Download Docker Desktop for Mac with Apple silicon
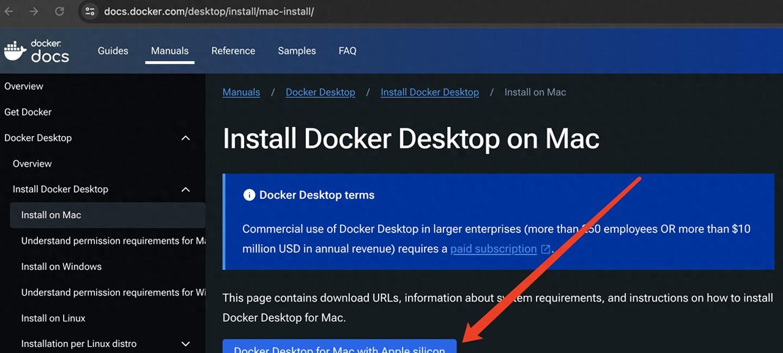783x353 pixels. pos(339,349)
